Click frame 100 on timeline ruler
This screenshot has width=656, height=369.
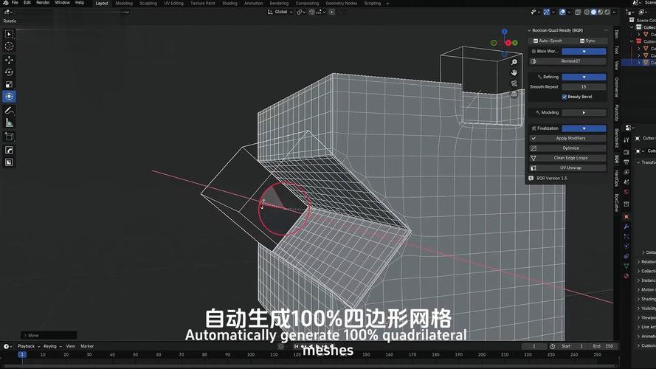(251, 354)
